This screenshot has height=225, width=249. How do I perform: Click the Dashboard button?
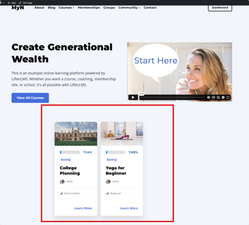[220, 7]
